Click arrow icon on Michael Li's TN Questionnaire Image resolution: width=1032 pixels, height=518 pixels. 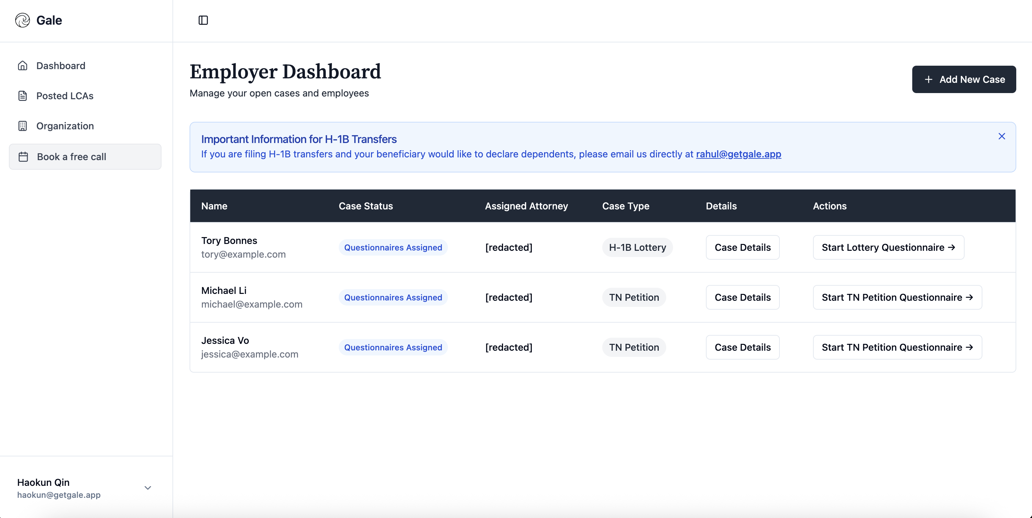coord(969,297)
